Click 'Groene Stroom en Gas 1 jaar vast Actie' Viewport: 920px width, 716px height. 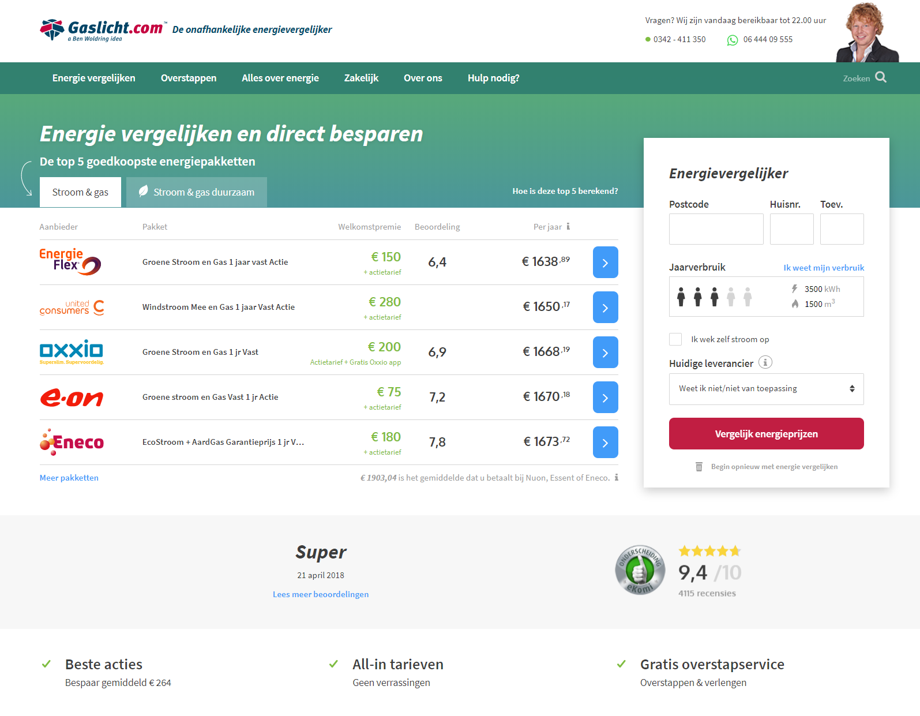click(x=215, y=262)
